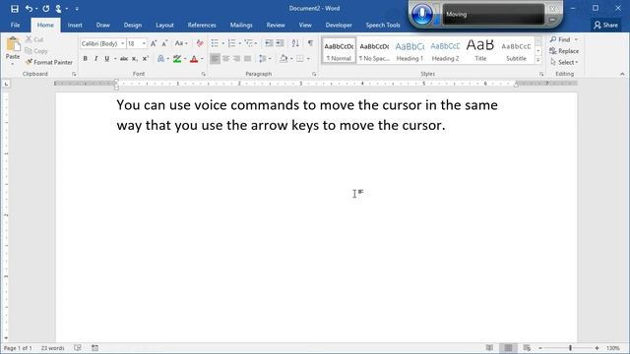
Task: Sort the selected paragraphs
Action: pyautogui.click(x=295, y=43)
